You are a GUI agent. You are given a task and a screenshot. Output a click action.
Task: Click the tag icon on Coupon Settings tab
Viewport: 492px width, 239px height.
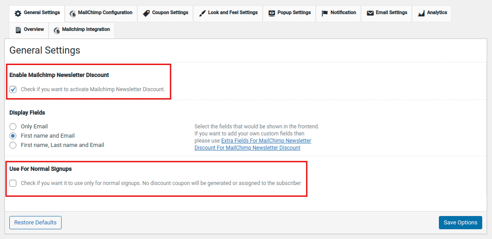(x=146, y=13)
